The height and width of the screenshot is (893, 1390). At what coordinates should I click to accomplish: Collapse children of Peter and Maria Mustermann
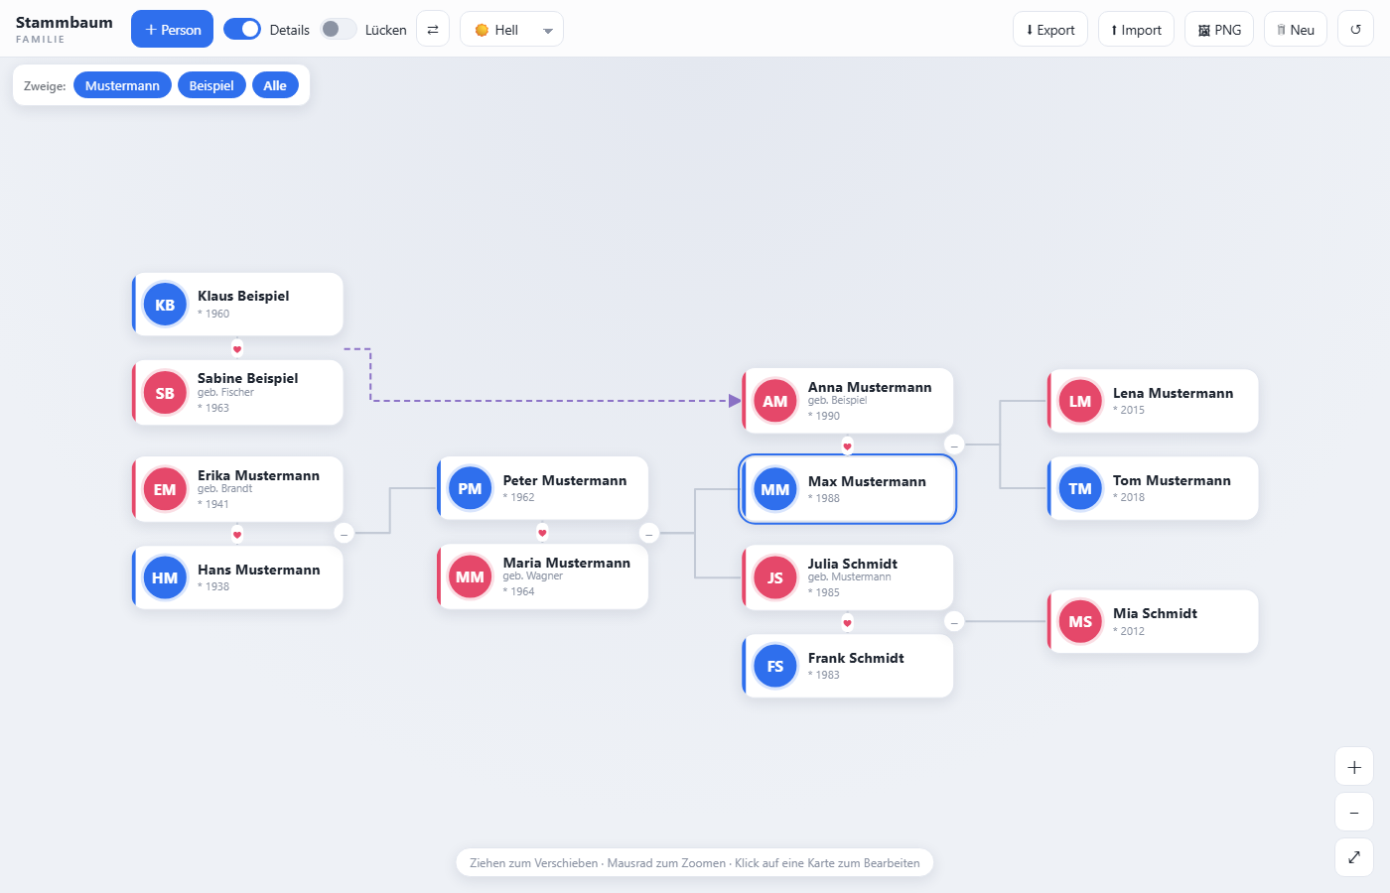coord(649,534)
